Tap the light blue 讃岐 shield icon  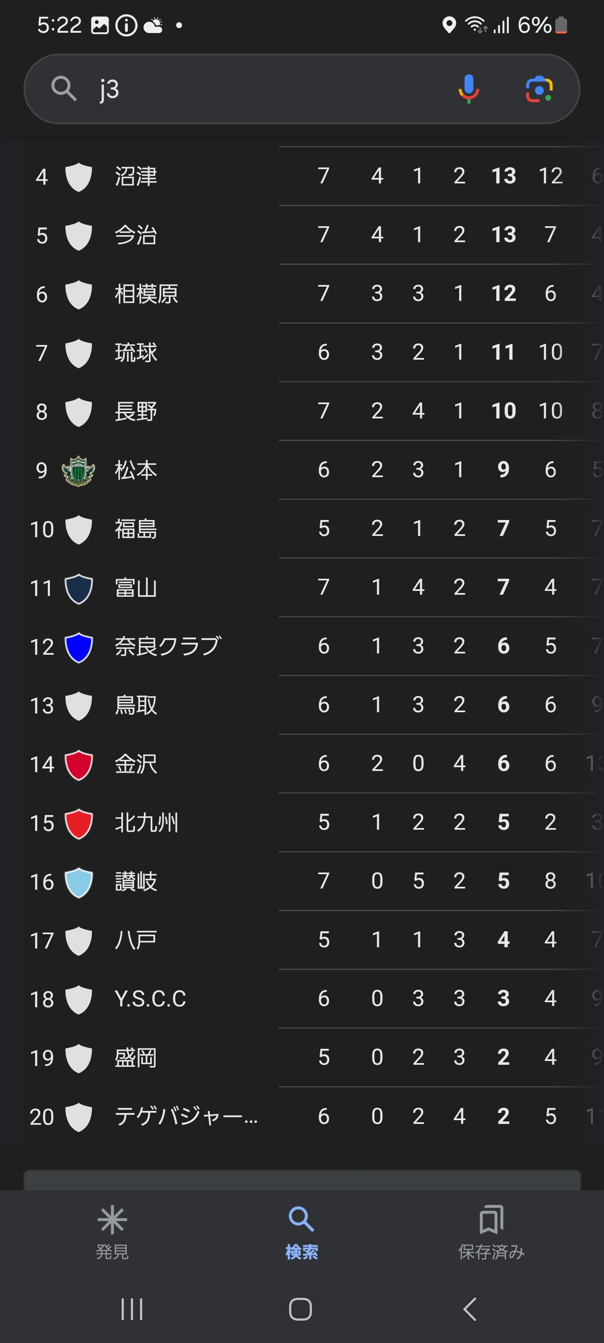[x=79, y=882]
